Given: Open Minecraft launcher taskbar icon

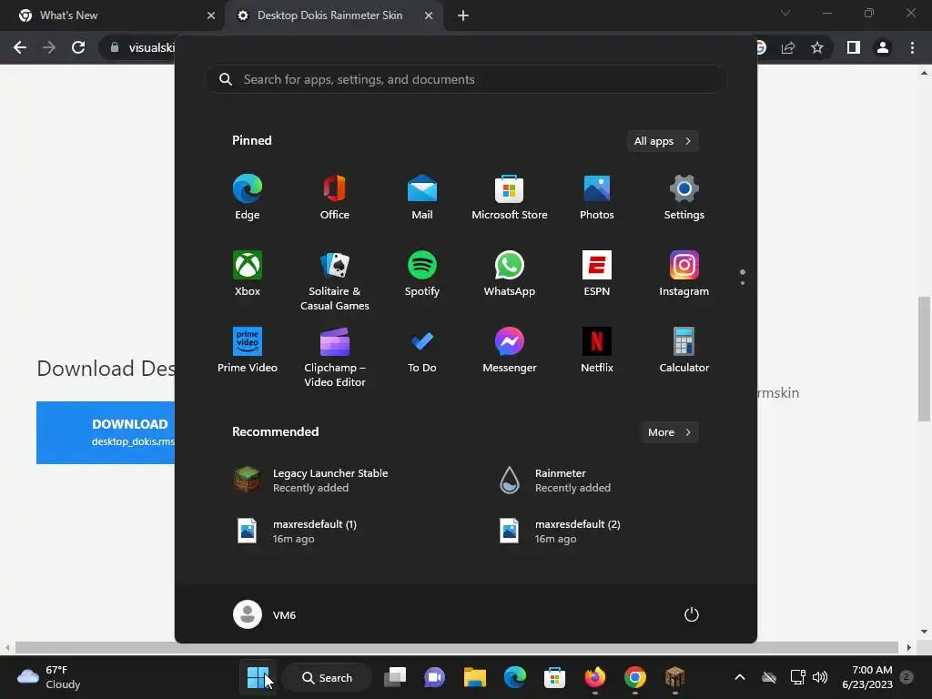Looking at the screenshot, I should coord(674,677).
